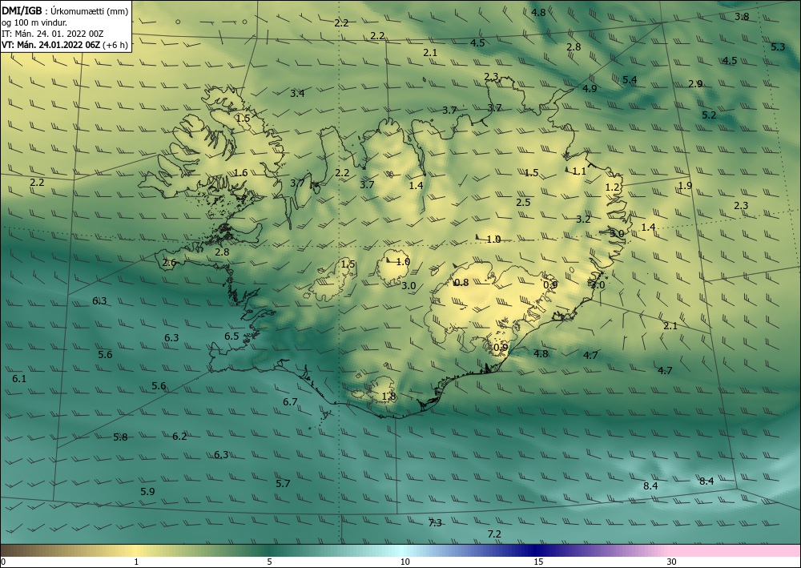Viewport: 801px width, 568px height.
Task: Click the map value '6.5'
Action: [231, 336]
